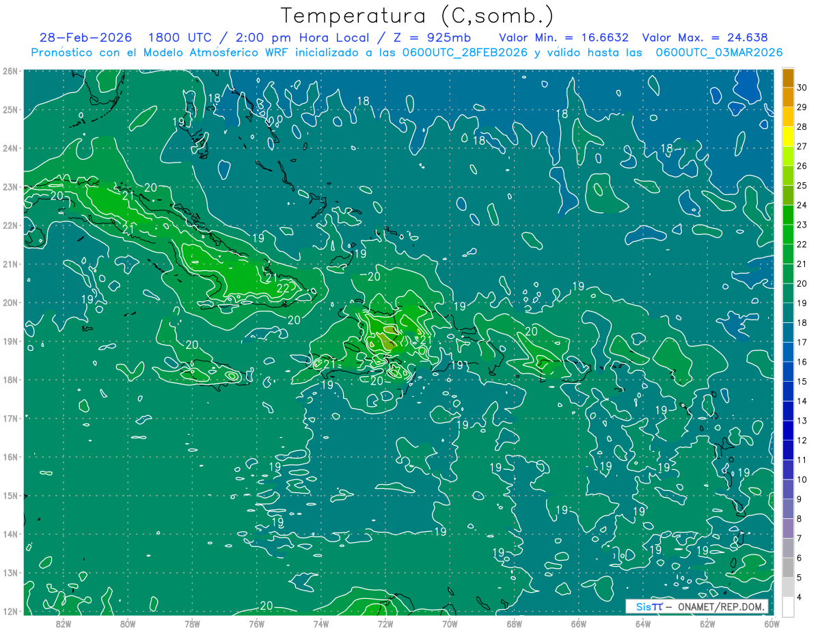Click the '24' value on the color legend
The image size is (820, 633).
(802, 205)
